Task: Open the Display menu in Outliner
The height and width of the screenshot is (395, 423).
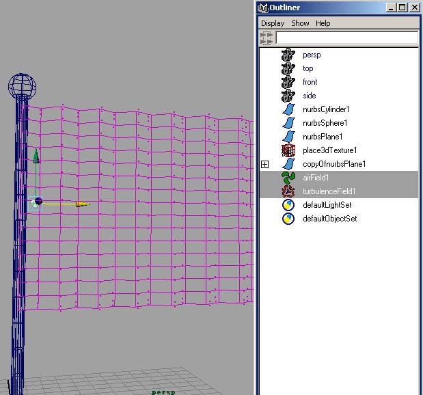Action: tap(273, 23)
